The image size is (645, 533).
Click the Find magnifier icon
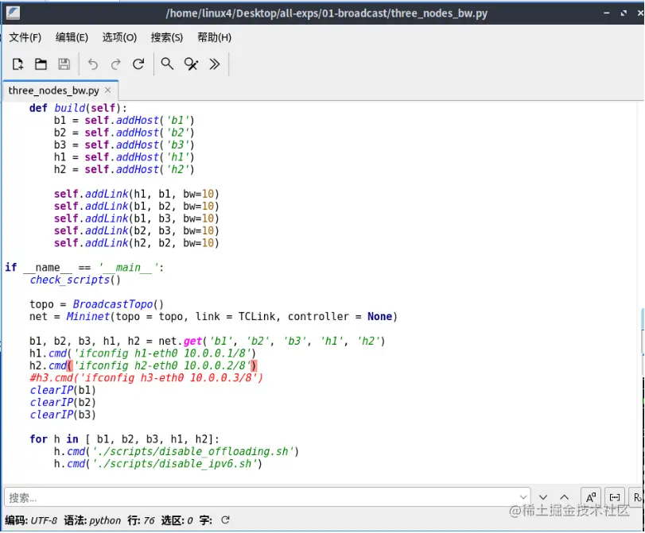[167, 64]
